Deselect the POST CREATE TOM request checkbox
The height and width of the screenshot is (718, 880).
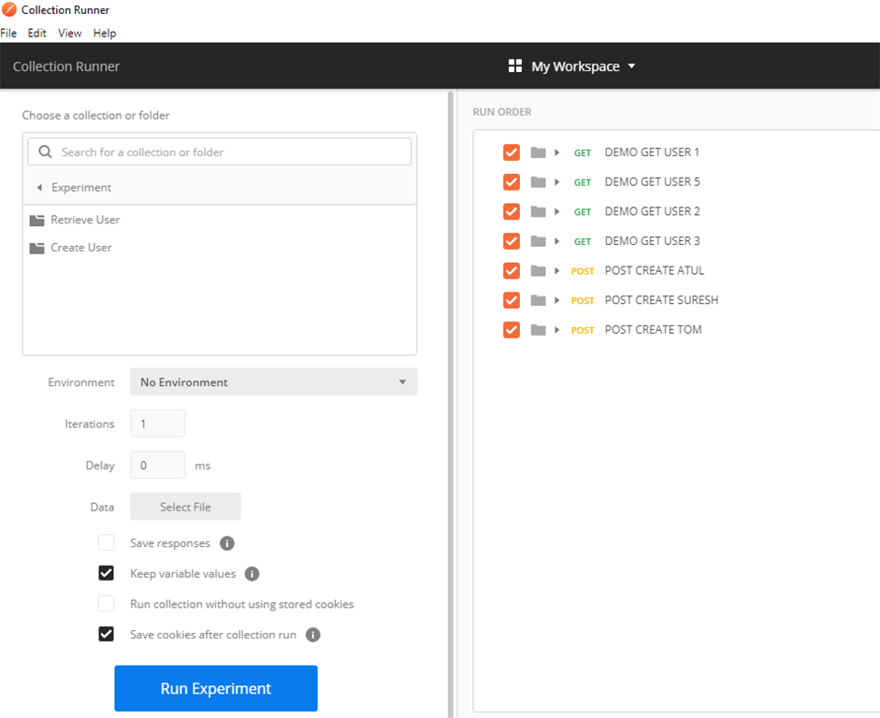tap(511, 329)
